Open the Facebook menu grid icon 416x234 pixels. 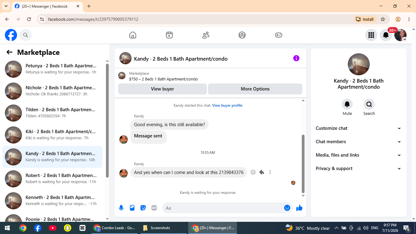tap(371, 35)
